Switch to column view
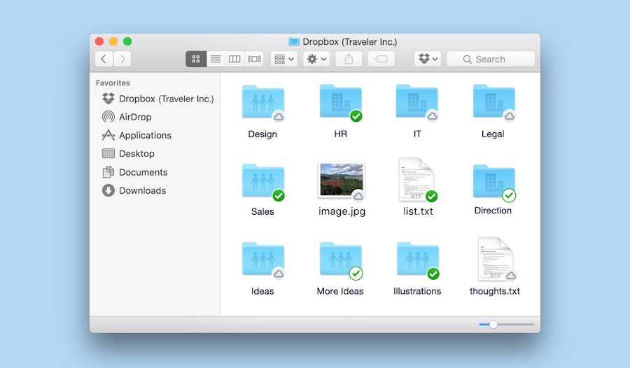The image size is (630, 368). (234, 59)
